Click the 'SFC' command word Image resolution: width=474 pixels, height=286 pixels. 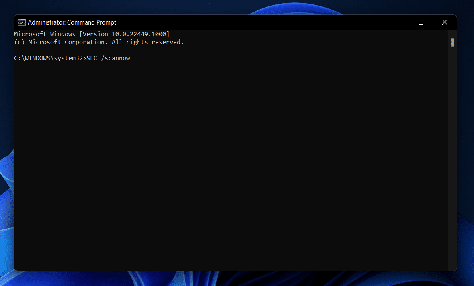[92, 58]
